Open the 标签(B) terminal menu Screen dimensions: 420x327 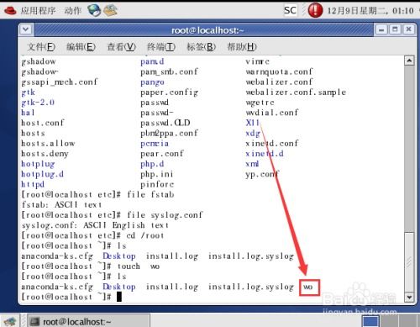(x=202, y=46)
